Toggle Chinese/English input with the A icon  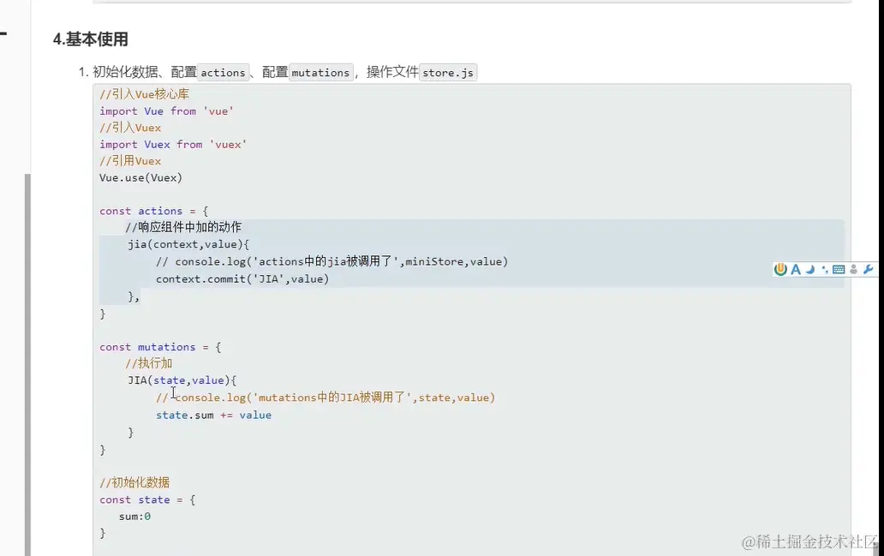click(796, 269)
